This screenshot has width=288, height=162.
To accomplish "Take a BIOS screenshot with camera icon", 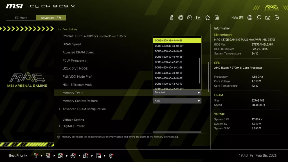I will tap(268, 17).
